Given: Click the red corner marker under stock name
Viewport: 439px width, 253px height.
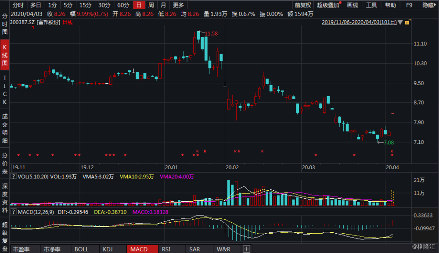Looking at the screenshot, I should coord(33,27).
